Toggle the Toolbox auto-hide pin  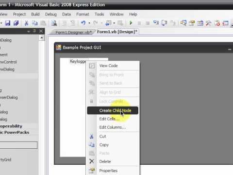click(x=34, y=31)
